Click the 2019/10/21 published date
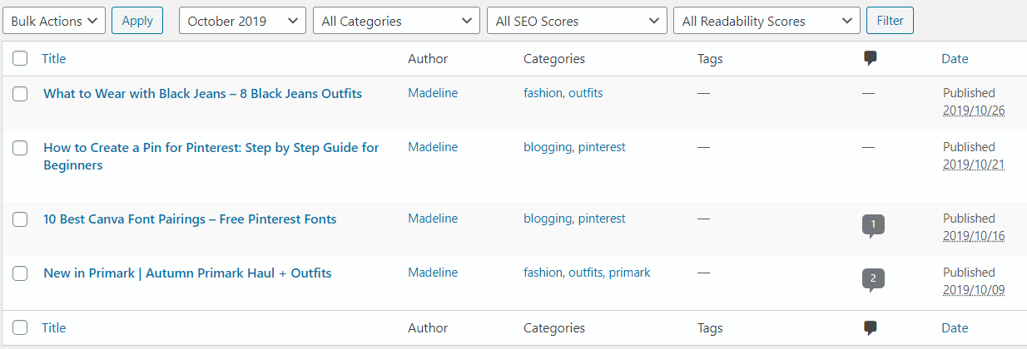Image resolution: width=1027 pixels, height=349 pixels. click(974, 165)
